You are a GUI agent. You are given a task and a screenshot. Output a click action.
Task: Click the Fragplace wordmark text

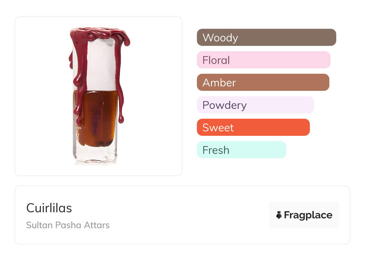pos(308,215)
